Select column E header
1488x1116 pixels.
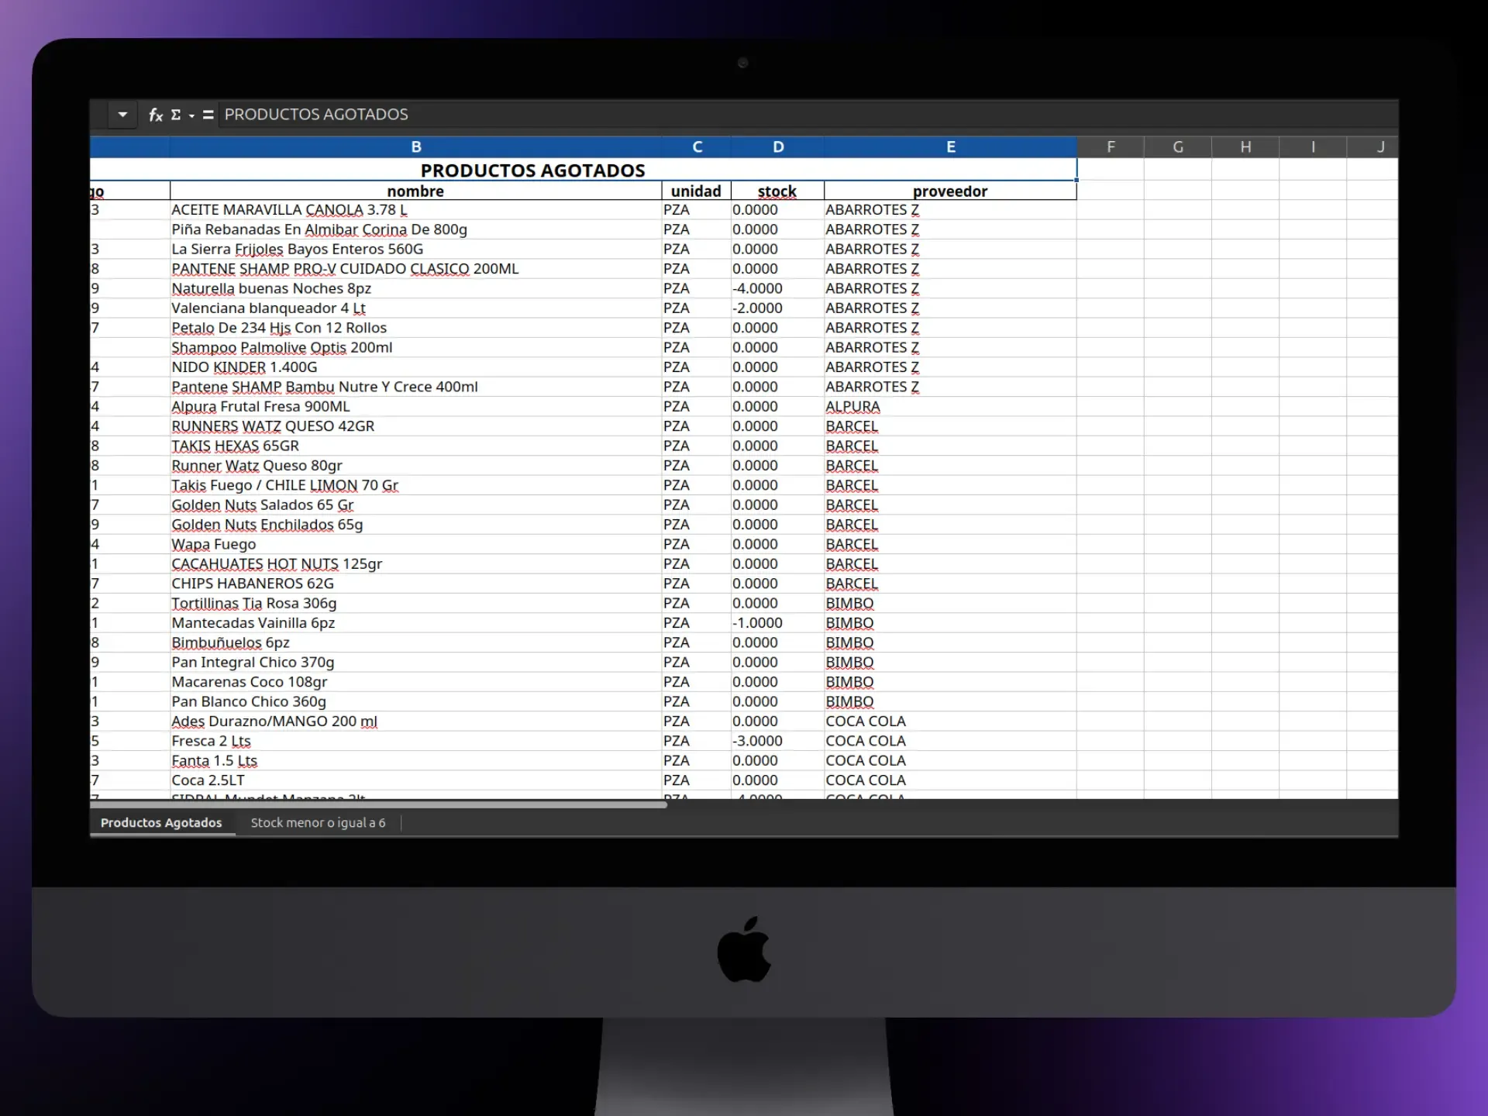tap(950, 147)
